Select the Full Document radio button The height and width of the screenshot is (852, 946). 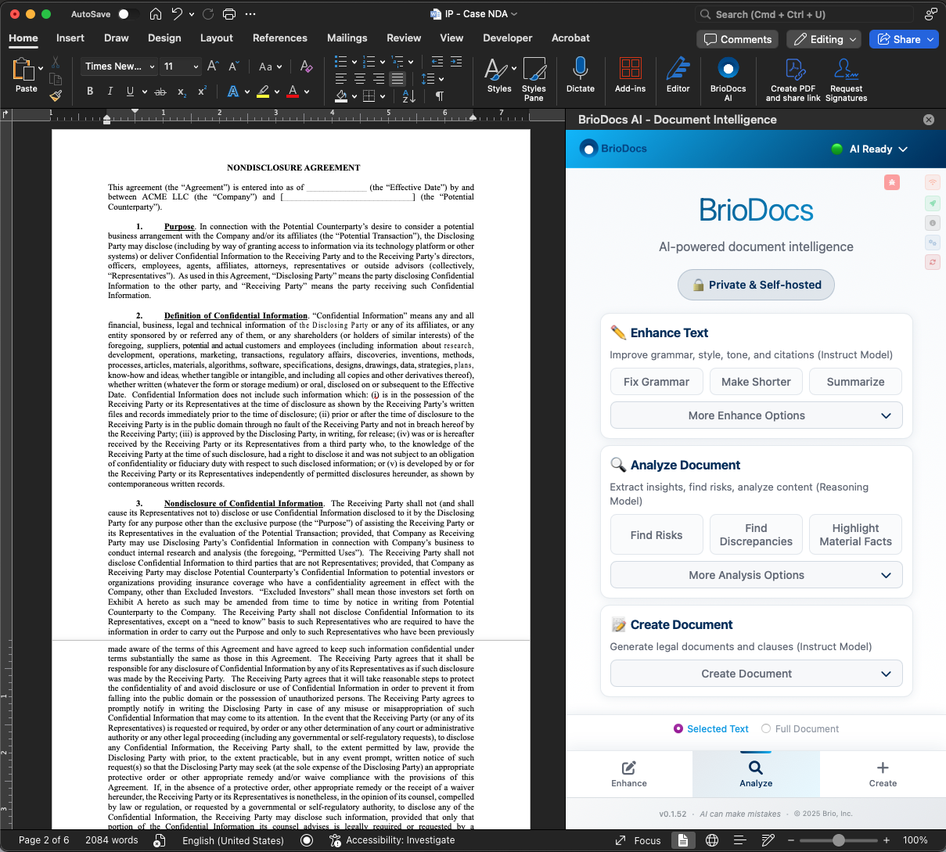(x=765, y=728)
